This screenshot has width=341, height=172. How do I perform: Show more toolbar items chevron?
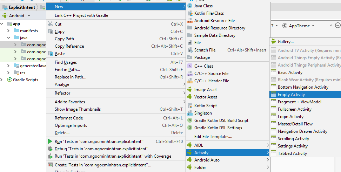[x=331, y=26]
